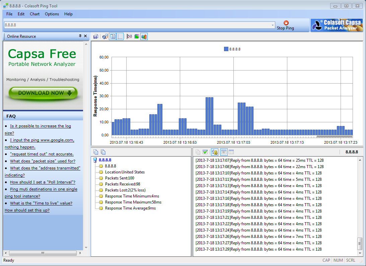The width and height of the screenshot is (366, 266).
Task: Click the tallest bar near 13:16:58 in chart
Action: click(209, 116)
